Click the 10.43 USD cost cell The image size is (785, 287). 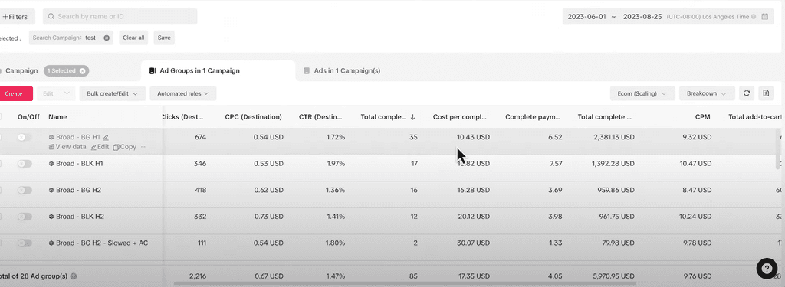pos(472,137)
